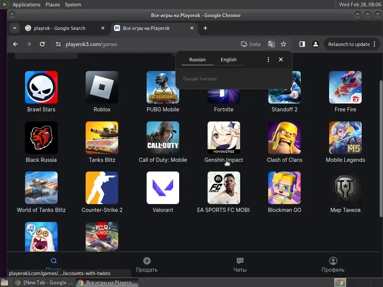Reload the page
Image resolution: width=383 pixels, height=287 pixels.
[x=42, y=44]
